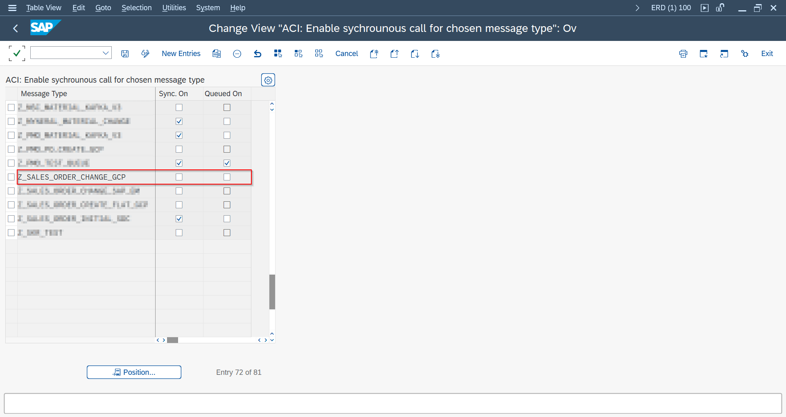Click the Queued On column header

coord(227,94)
